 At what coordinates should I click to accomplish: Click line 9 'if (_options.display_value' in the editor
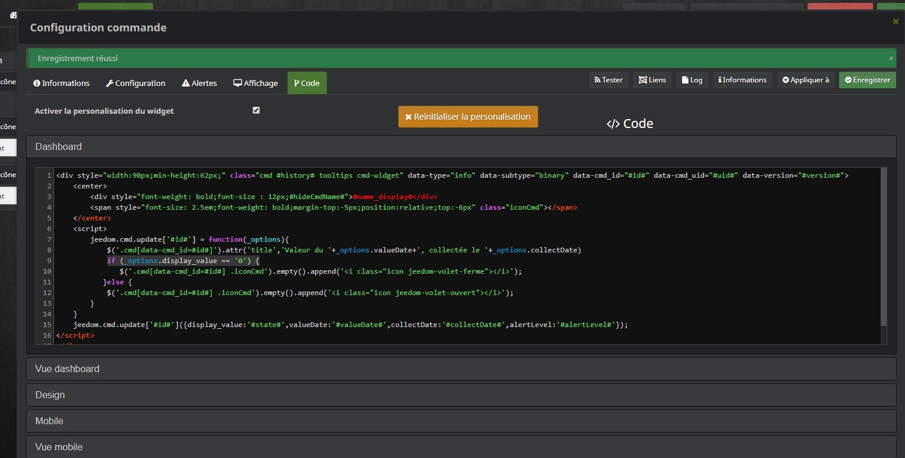click(183, 261)
